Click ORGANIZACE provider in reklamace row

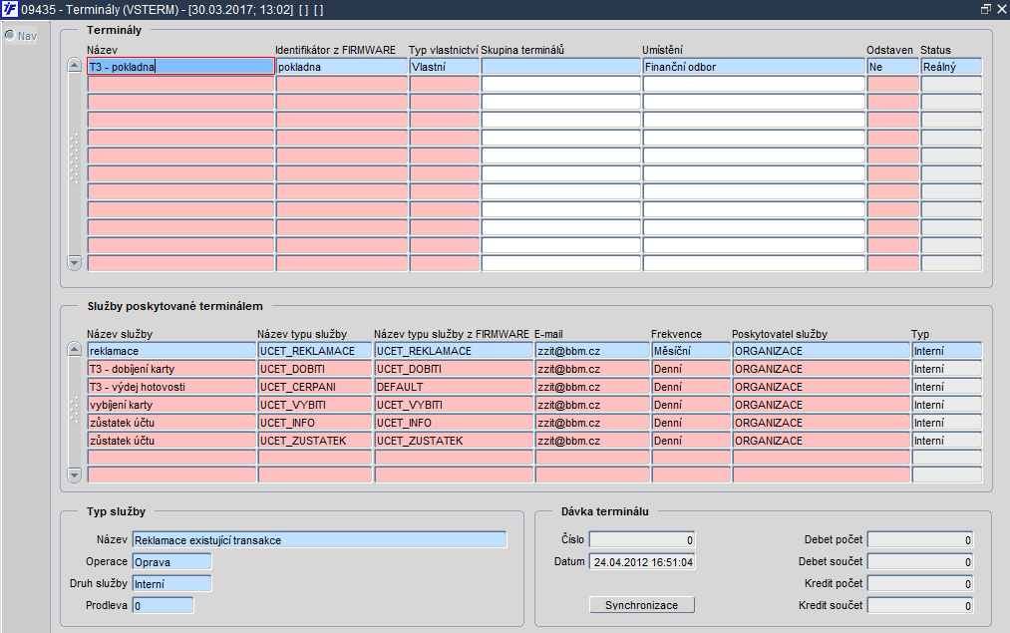click(x=822, y=350)
